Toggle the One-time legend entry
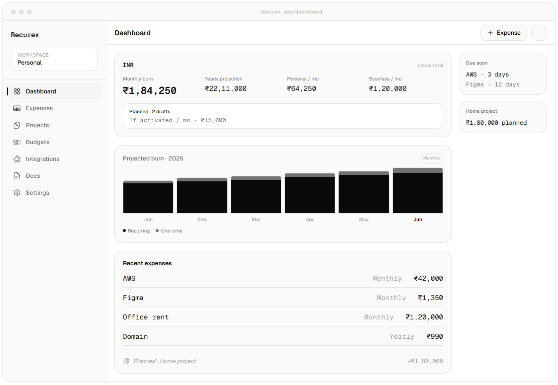The image size is (558, 385). click(169, 231)
